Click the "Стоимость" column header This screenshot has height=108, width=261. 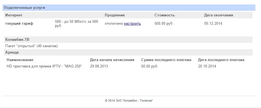pos(165,15)
